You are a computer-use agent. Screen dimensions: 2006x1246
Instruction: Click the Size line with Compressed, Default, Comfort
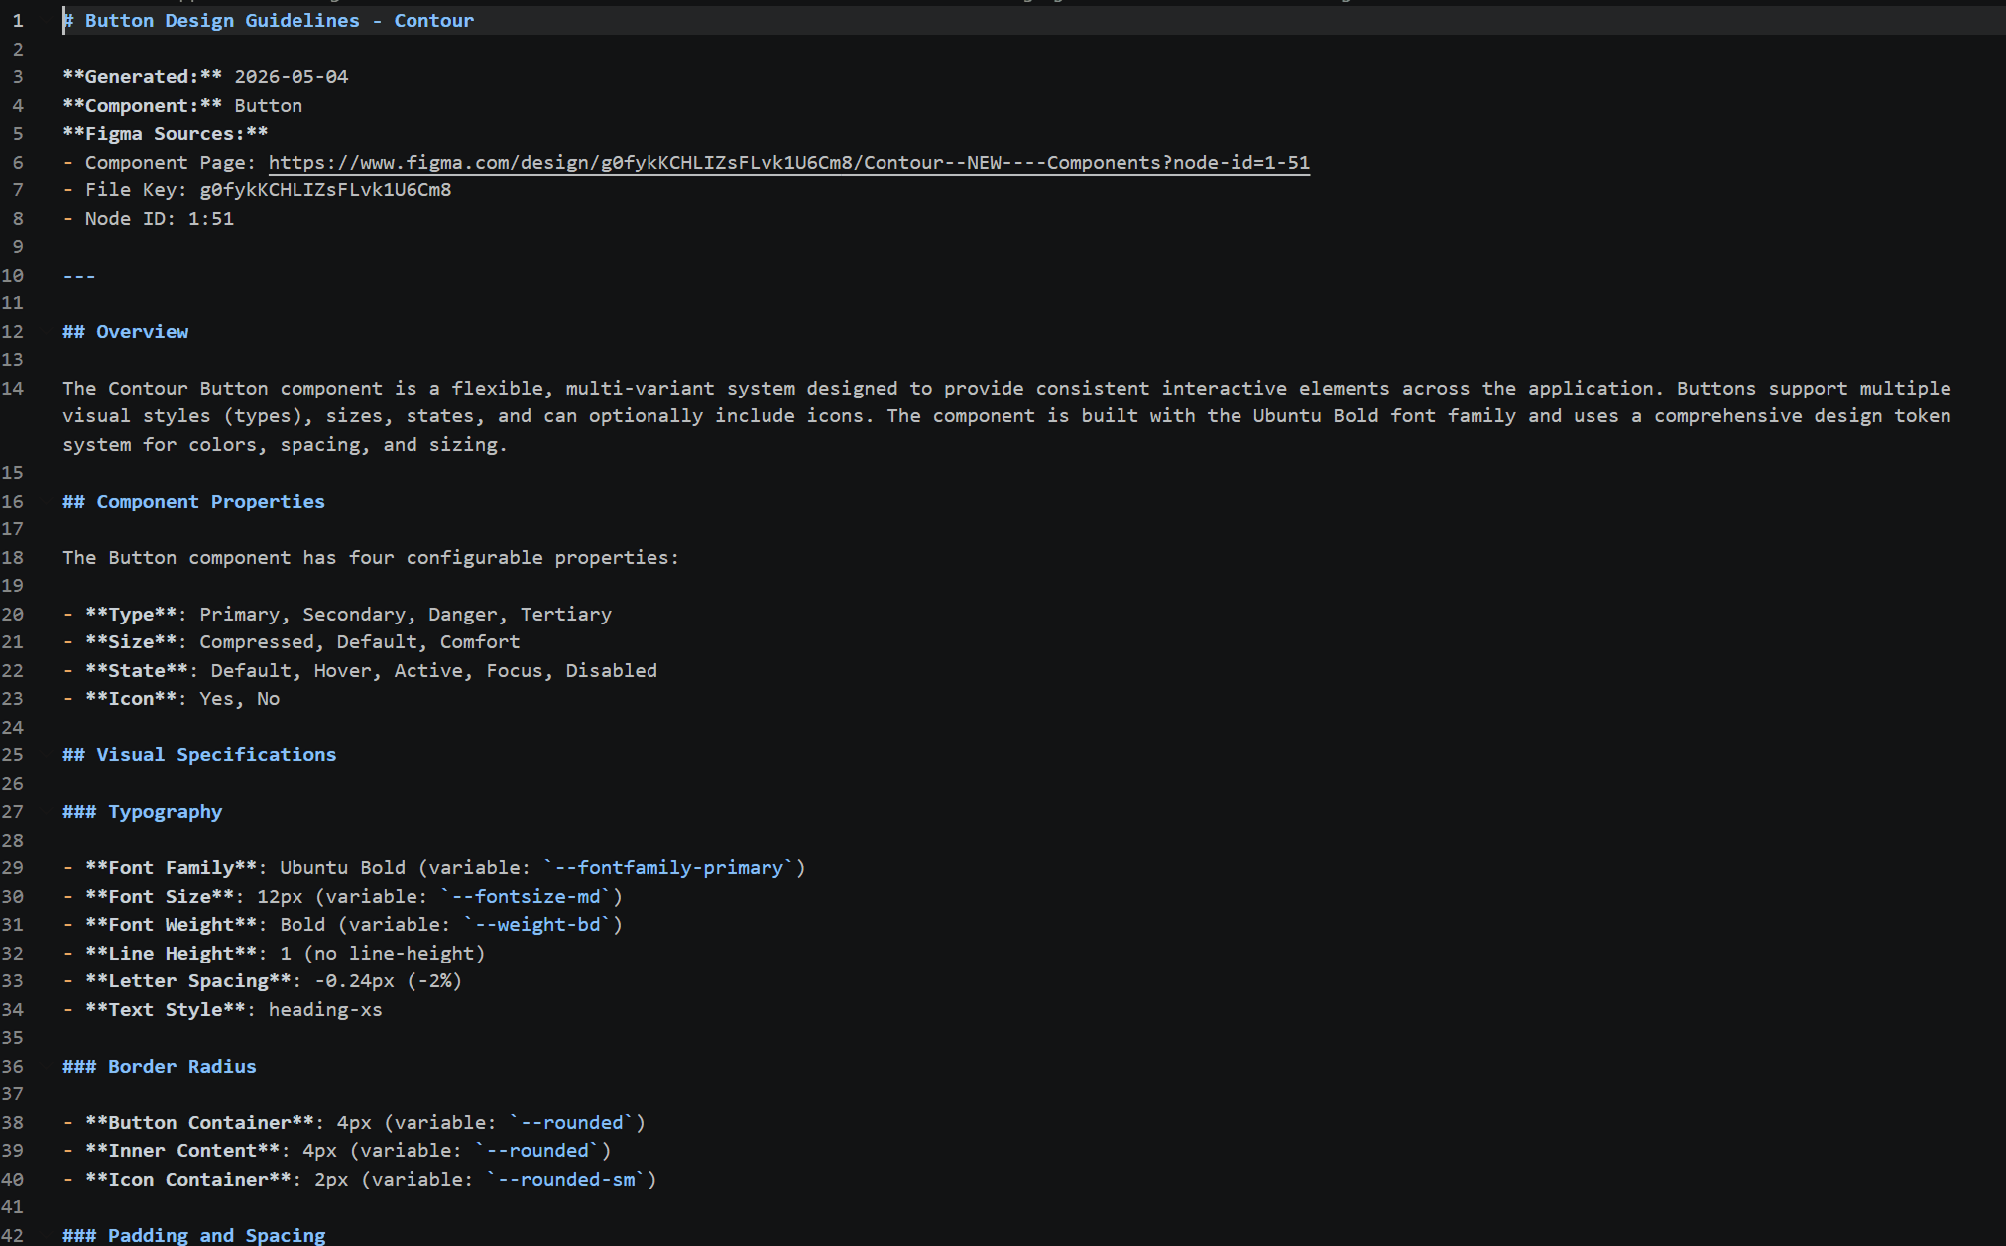[x=292, y=642]
